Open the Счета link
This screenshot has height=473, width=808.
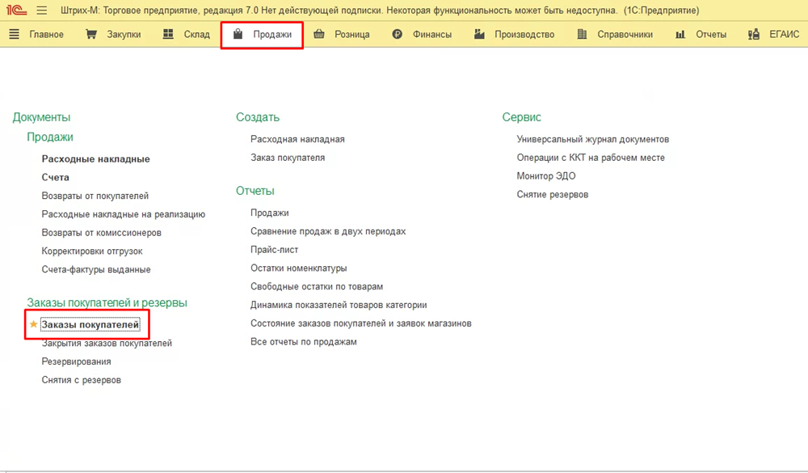coord(55,177)
